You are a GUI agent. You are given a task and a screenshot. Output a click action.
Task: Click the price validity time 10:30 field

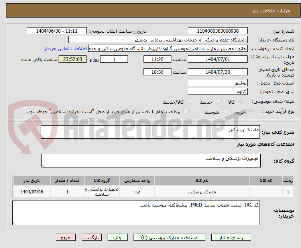pyautogui.click(x=157, y=72)
